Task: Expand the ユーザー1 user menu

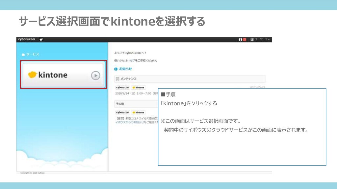Action: 260,39
